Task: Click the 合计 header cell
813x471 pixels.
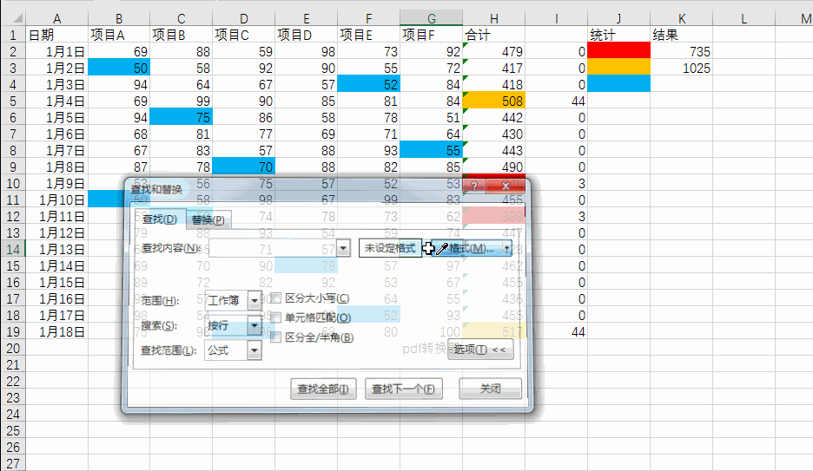Action: (494, 35)
